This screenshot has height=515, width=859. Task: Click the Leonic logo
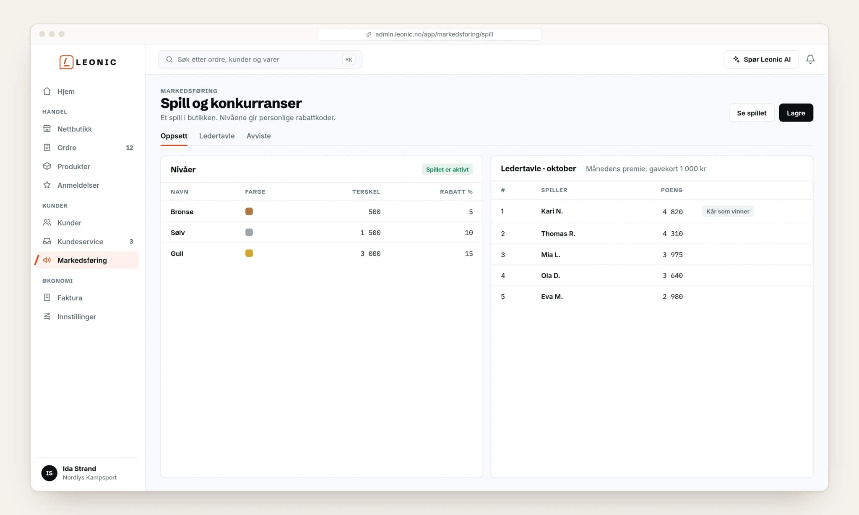coord(88,62)
